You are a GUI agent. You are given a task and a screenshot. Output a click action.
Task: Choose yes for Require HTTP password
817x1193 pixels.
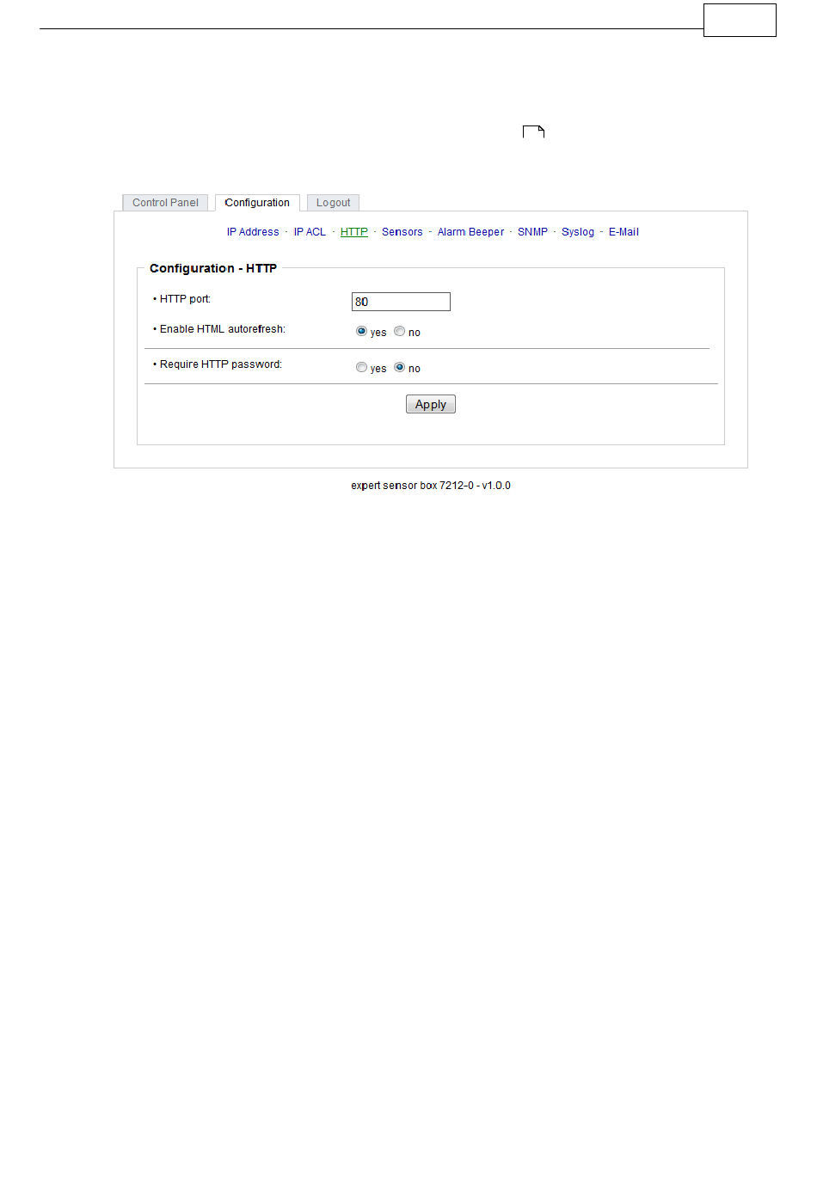361,367
